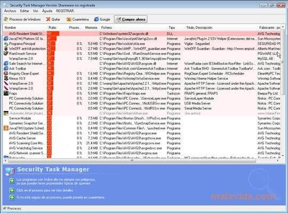Click the Fraps row icon
The height and width of the screenshot is (213, 288).
(6, 93)
